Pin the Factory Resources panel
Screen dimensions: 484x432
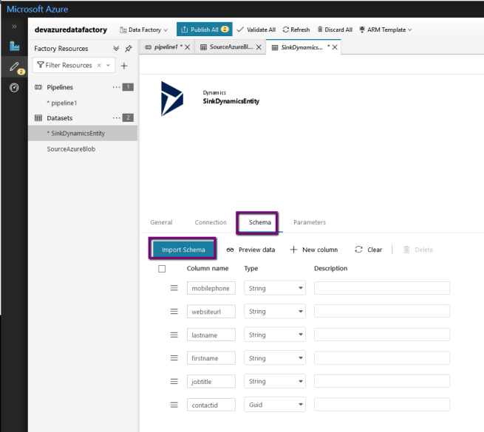129,49
